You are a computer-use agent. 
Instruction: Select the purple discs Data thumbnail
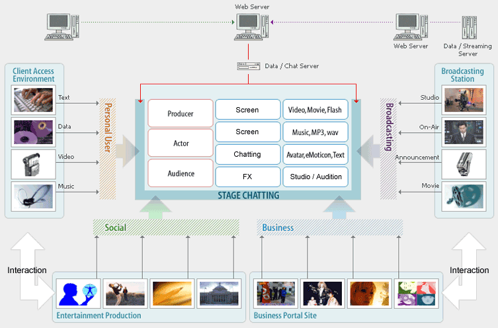click(x=33, y=132)
